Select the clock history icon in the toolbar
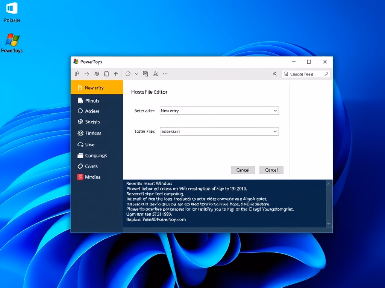This screenshot has height=288, width=385. click(x=128, y=73)
